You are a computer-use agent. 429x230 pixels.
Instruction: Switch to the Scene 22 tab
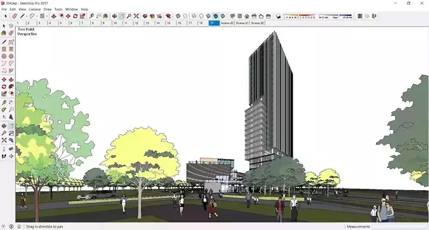(x=257, y=23)
